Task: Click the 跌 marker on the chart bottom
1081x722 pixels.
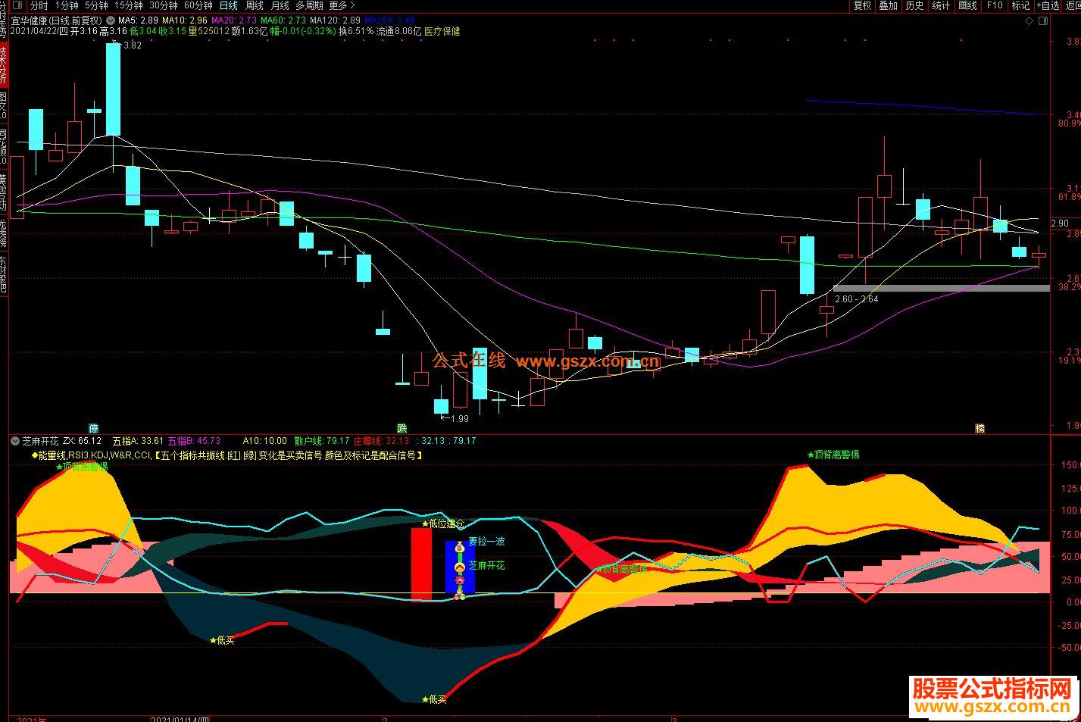Action: pos(403,428)
